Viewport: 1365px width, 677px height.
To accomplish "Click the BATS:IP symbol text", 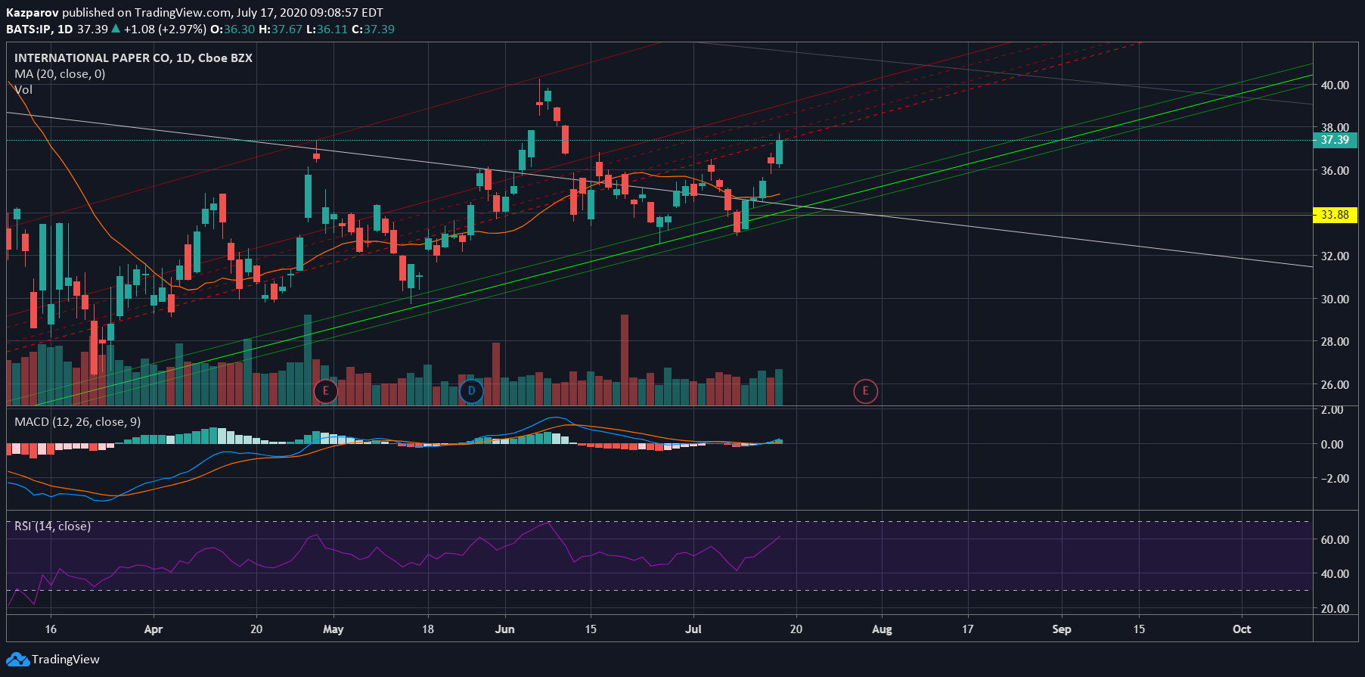I will click(x=29, y=30).
